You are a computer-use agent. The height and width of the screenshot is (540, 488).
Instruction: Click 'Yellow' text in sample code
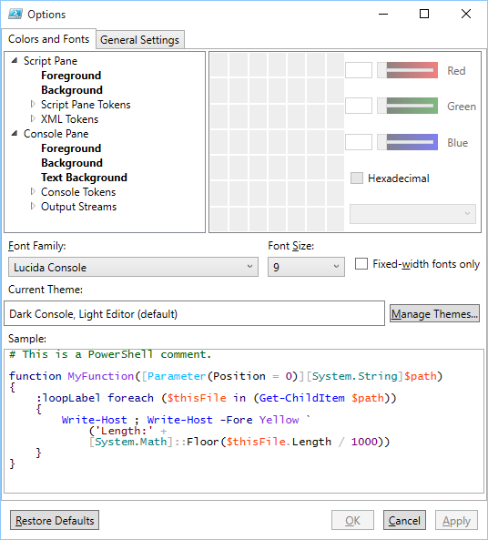click(279, 420)
